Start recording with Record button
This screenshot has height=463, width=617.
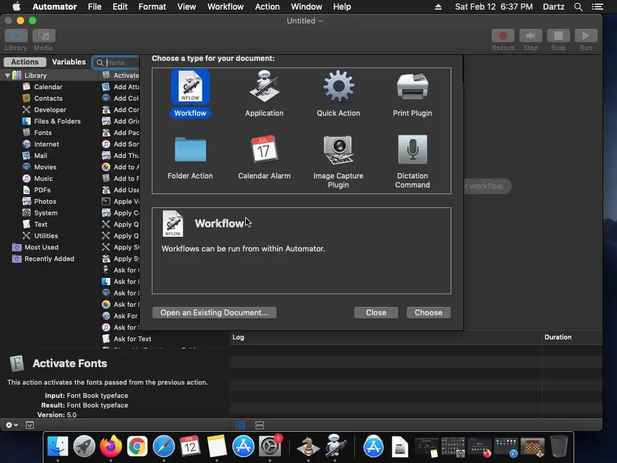[x=503, y=36]
